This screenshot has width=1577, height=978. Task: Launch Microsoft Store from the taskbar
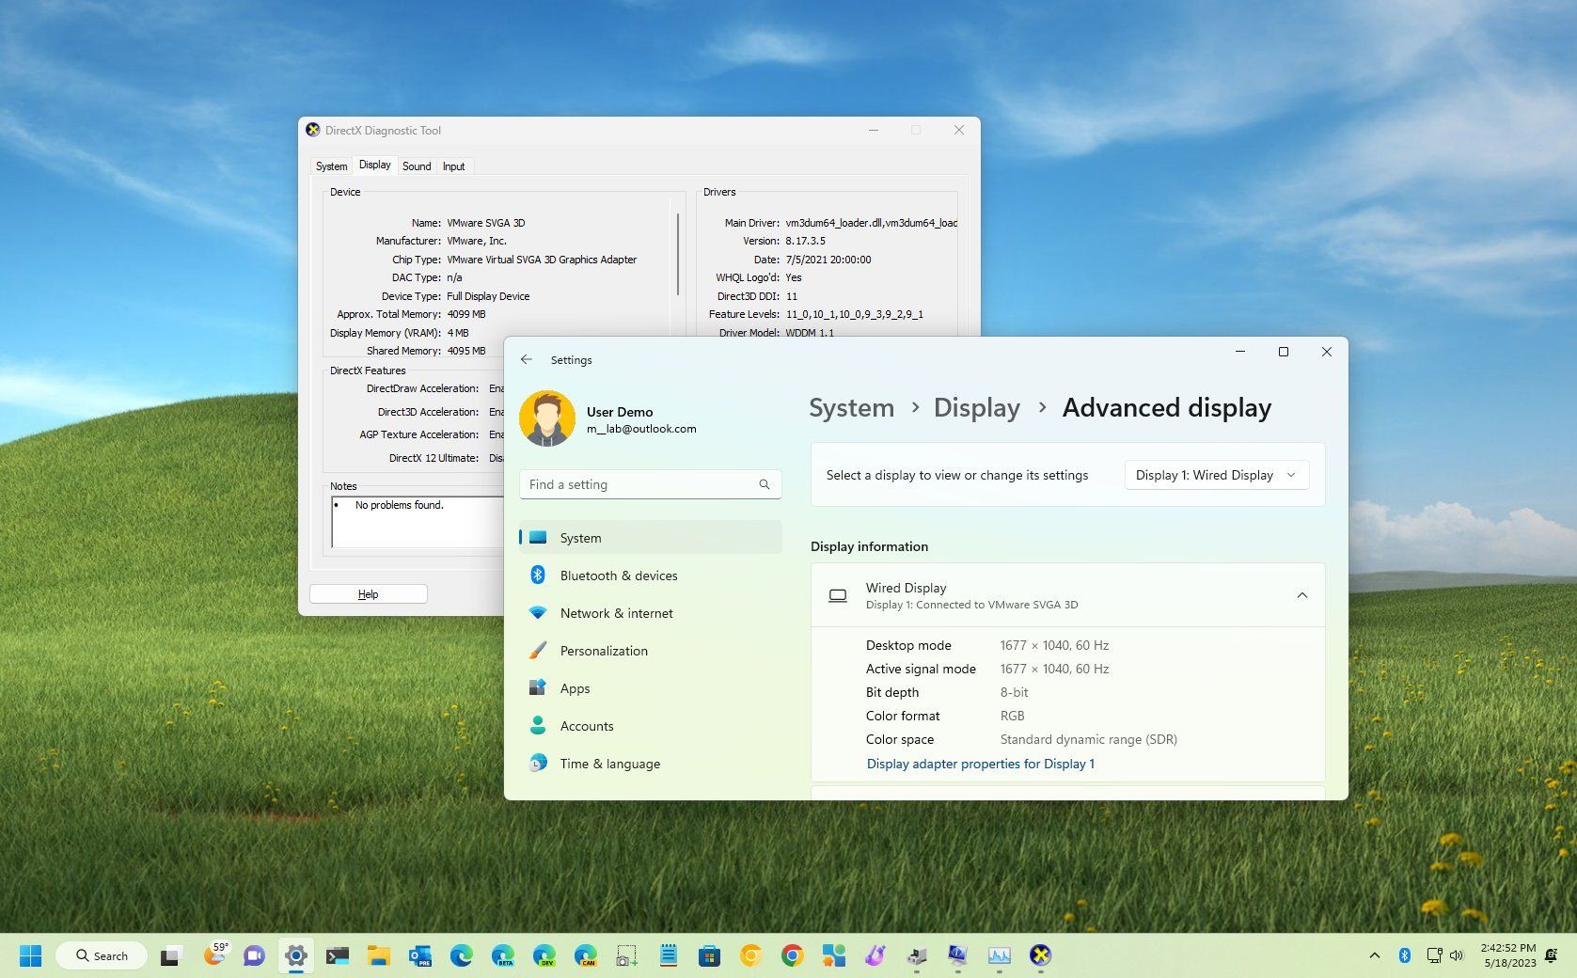point(709,955)
